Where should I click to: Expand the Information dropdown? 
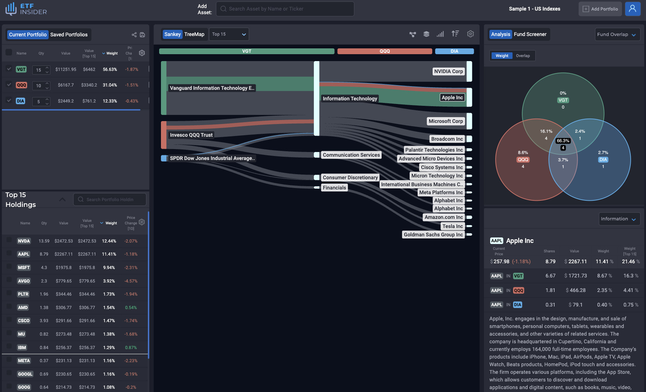(x=619, y=219)
